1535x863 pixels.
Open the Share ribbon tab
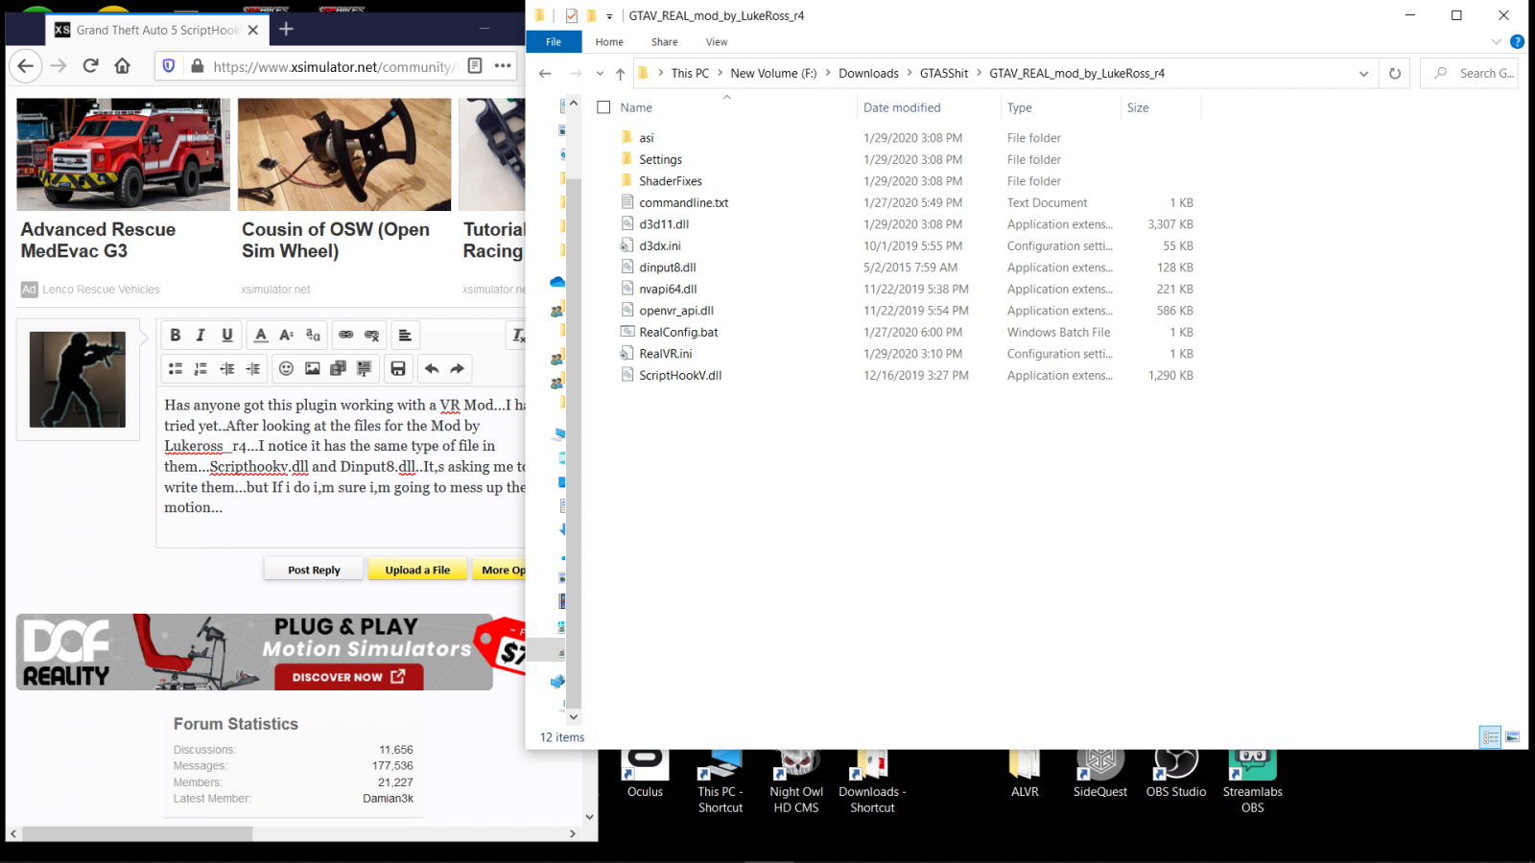(664, 42)
